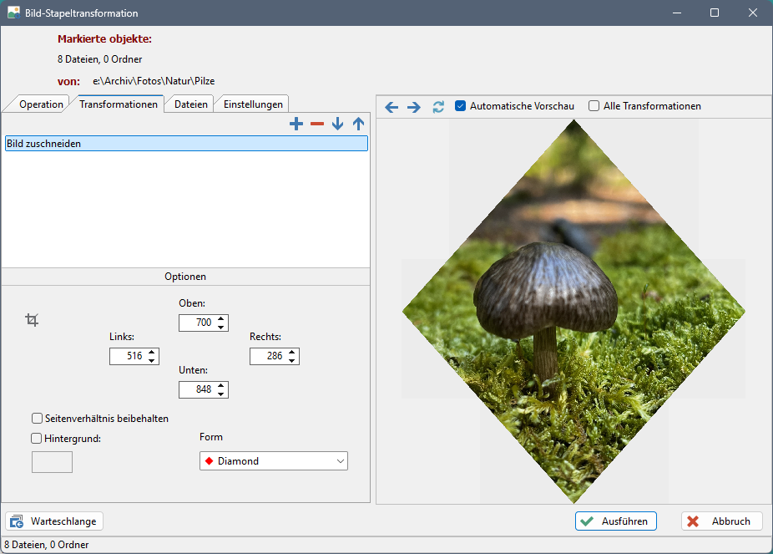This screenshot has height=554, width=773.
Task: Show previous preview image with left arrow
Action: point(392,107)
